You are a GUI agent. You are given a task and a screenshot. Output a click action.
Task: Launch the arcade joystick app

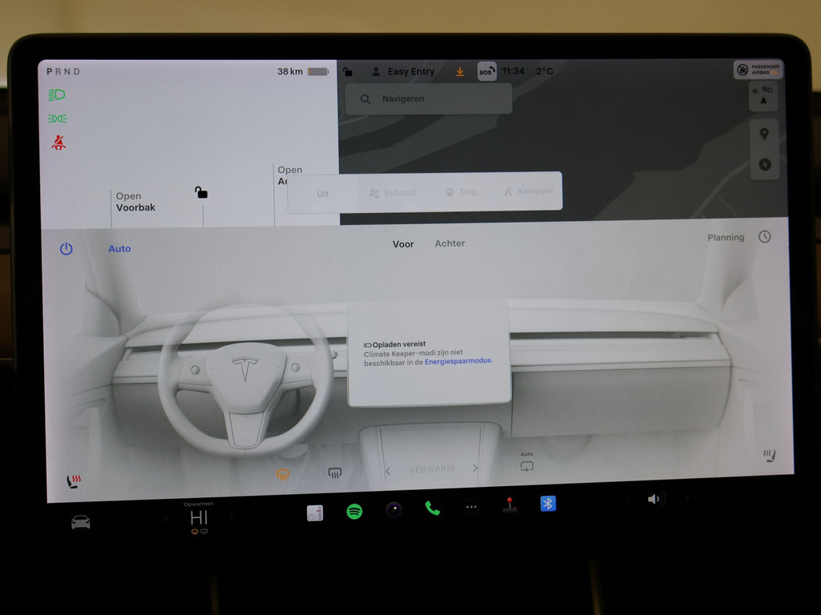(509, 505)
